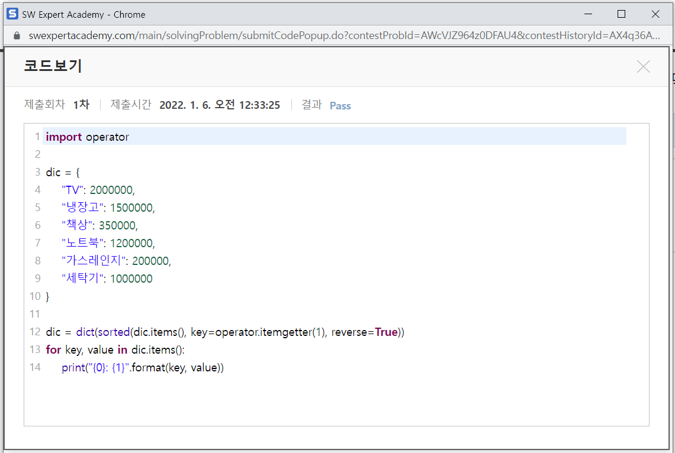Click the empty line 11 in code editor
The width and height of the screenshot is (675, 453).
click(334, 314)
